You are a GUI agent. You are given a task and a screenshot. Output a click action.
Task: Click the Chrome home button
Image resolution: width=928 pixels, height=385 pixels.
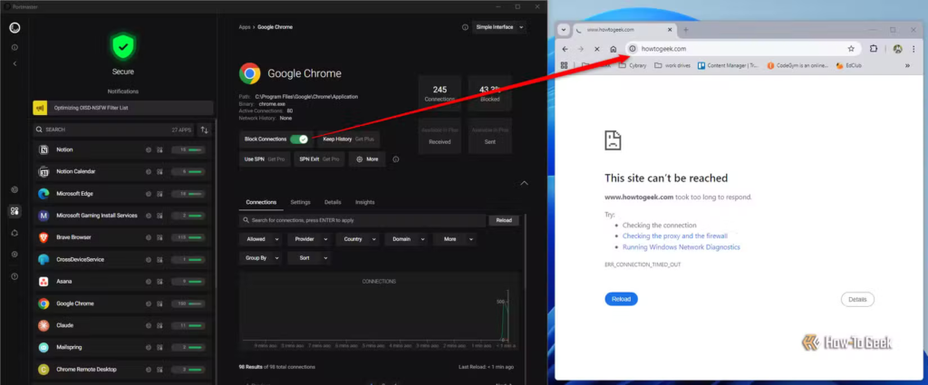click(614, 49)
